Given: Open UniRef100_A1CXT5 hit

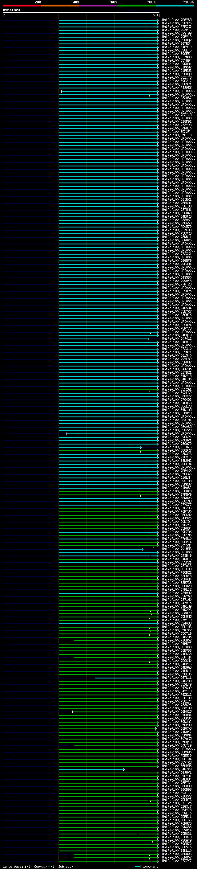Looking at the screenshot, I should (177, 457).
